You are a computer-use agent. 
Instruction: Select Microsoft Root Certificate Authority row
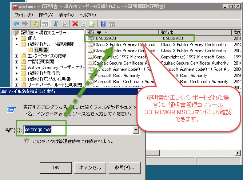tap(164, 82)
